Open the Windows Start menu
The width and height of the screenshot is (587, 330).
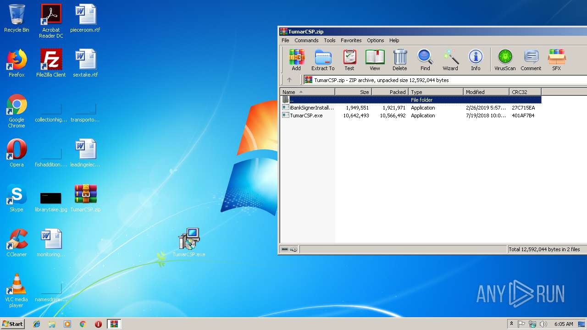pos(12,324)
